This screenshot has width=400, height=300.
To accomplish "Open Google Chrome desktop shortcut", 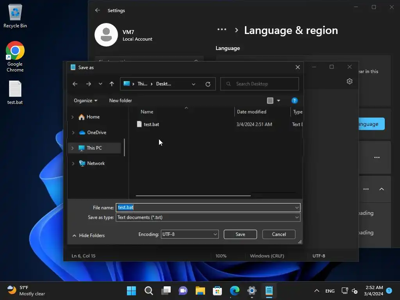I will click(15, 57).
